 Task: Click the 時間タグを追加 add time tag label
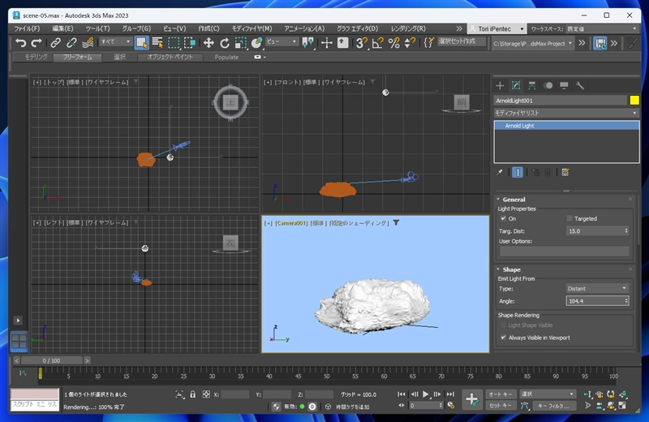tap(352, 407)
